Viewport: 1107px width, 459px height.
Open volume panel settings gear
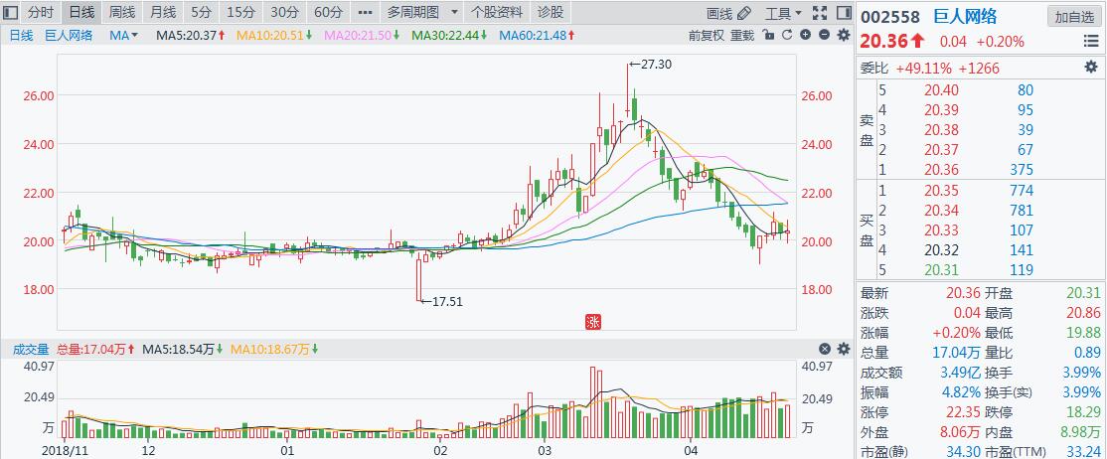[843, 349]
